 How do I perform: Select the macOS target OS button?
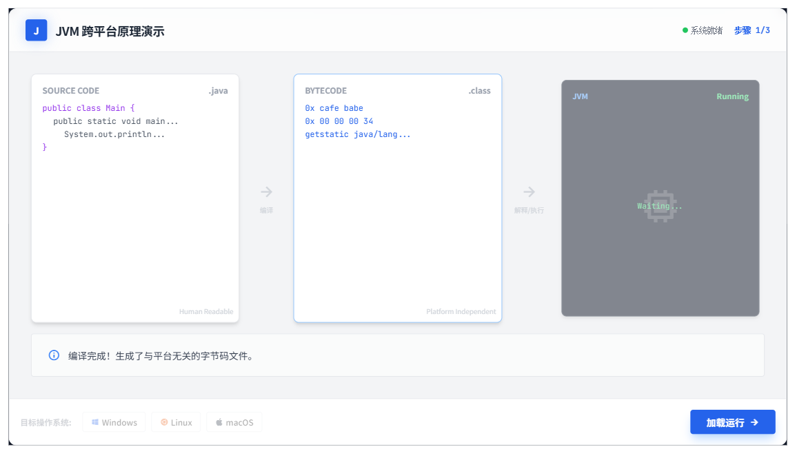tap(234, 422)
